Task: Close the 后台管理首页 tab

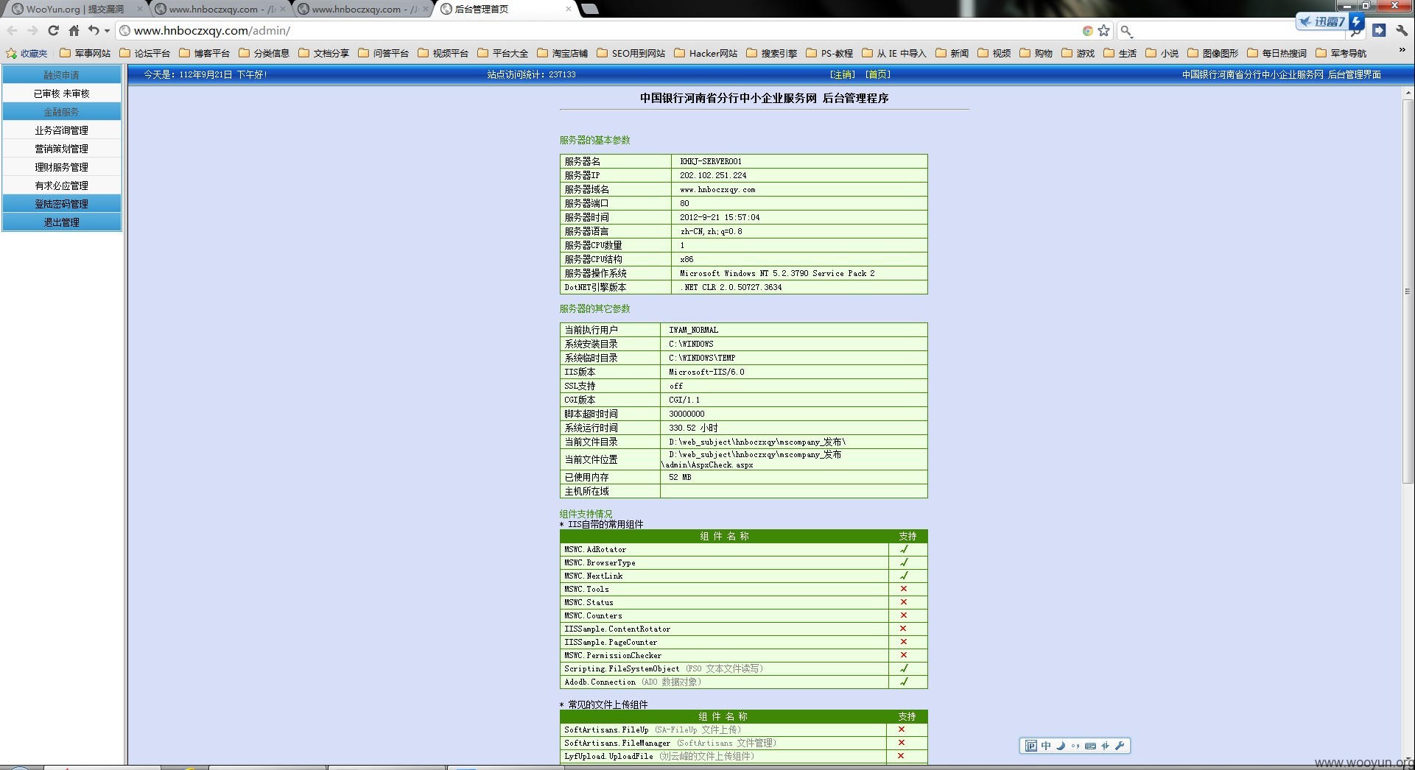Action: pyautogui.click(x=568, y=9)
